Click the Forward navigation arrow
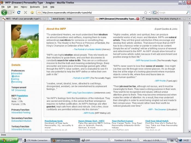The width and height of the screenshot is (191, 143). point(10,13)
